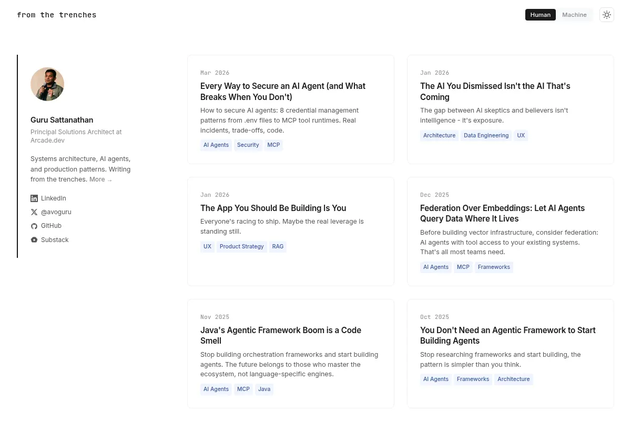Click MCP tag on the Federation post
This screenshot has width=631, height=421.
(463, 267)
